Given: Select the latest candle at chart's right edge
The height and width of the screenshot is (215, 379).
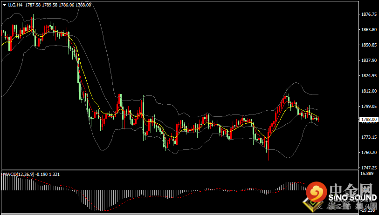Looking at the screenshot, I should tap(318, 119).
